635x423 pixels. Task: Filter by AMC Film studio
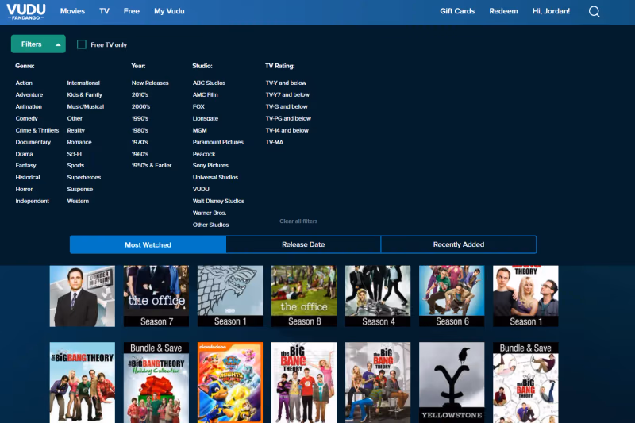(206, 94)
